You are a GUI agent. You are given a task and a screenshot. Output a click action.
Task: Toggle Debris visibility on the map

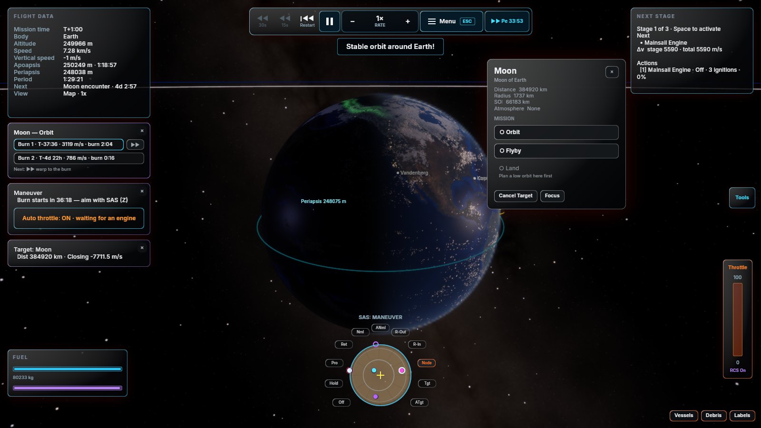(x=713, y=416)
